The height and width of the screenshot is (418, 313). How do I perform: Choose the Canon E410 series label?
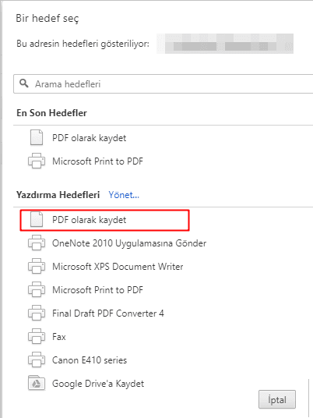[x=90, y=360]
